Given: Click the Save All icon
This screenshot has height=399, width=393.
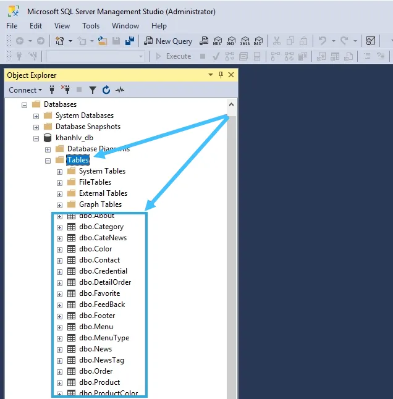Looking at the screenshot, I should [130, 41].
